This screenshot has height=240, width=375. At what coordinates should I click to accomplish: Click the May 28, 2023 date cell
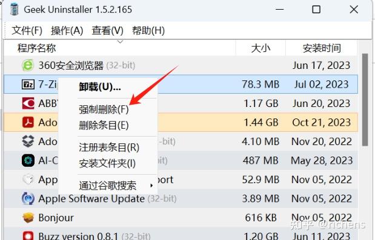coord(322,160)
